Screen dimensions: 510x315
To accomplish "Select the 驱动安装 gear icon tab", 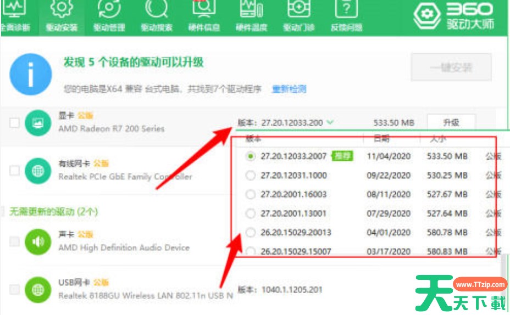I will tap(62, 9).
